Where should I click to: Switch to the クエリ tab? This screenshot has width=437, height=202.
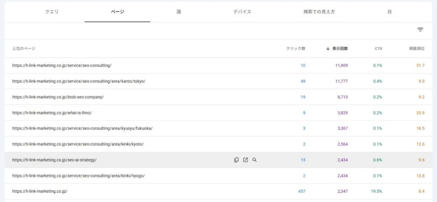(x=52, y=12)
